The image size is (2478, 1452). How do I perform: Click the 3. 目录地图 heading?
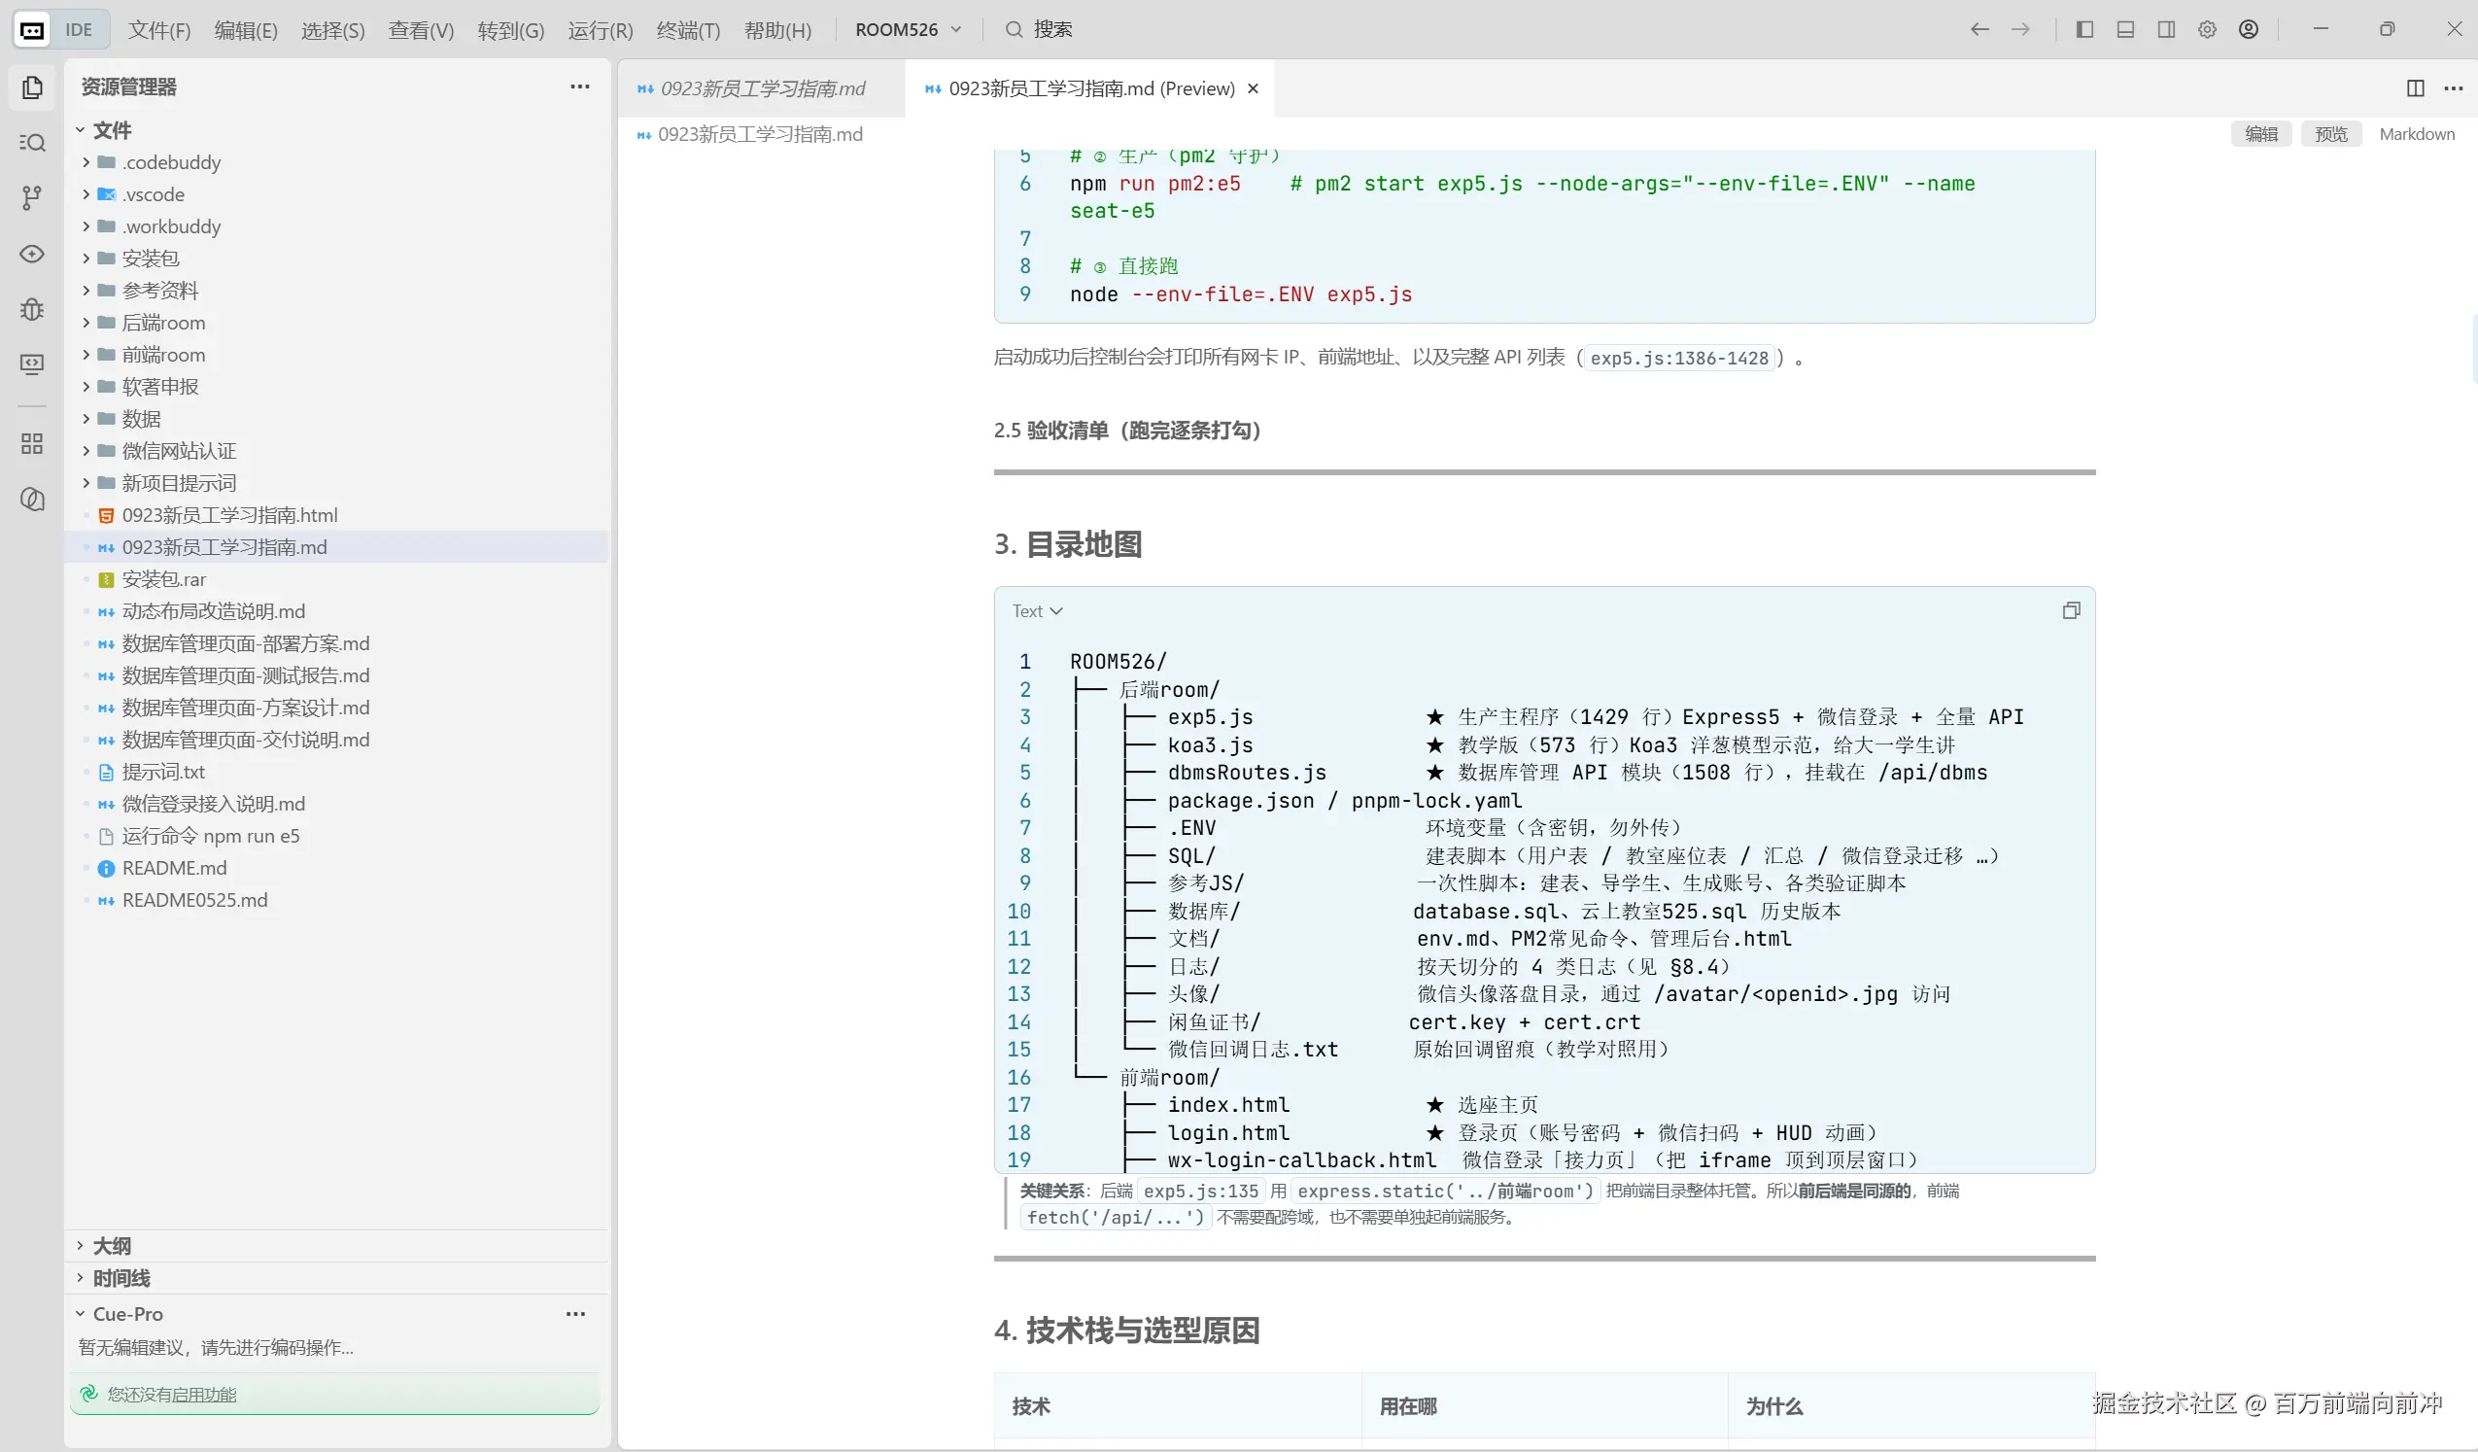pos(1068,544)
